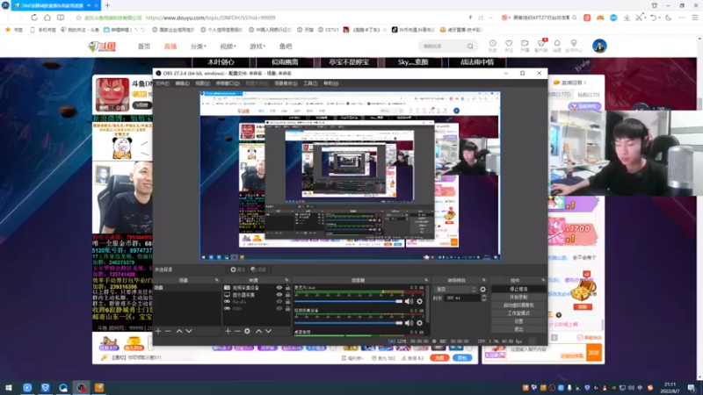This screenshot has width=703, height=395.
Task: Lock the 显示器采集 source
Action: coord(288,295)
